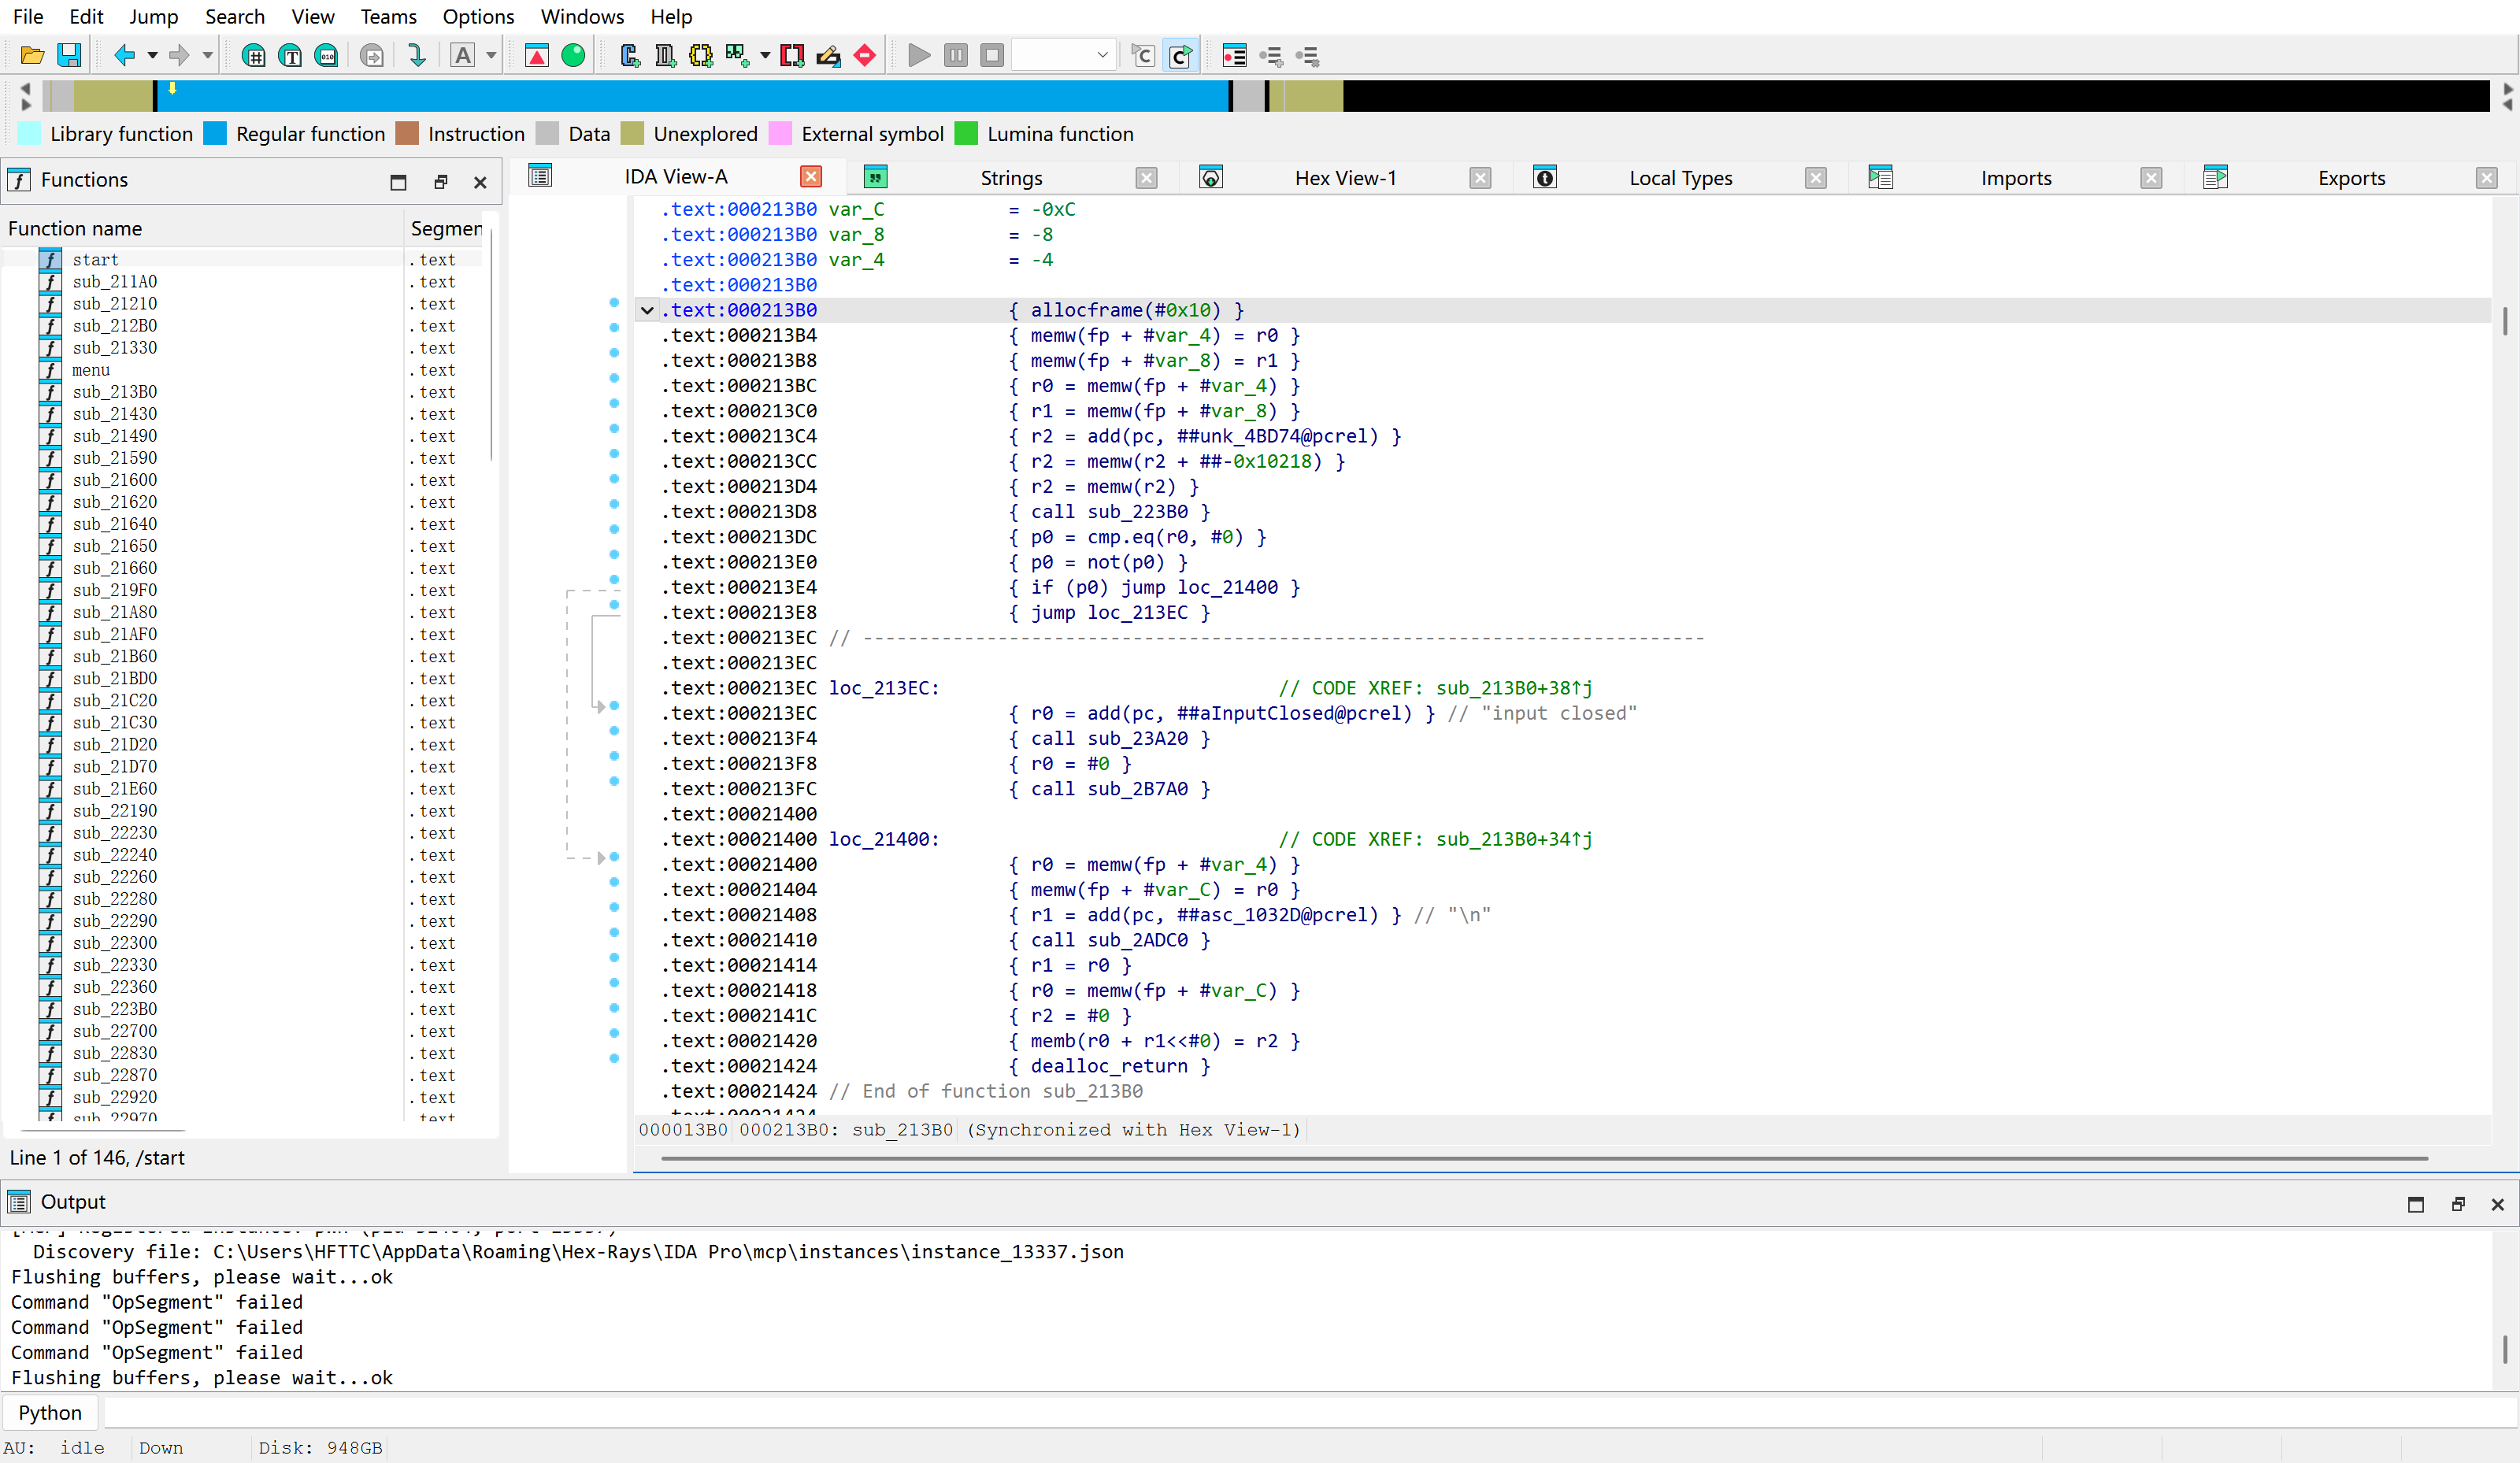Open the forward-history dropdown arrow
This screenshot has height=1463, width=2520.
click(208, 56)
